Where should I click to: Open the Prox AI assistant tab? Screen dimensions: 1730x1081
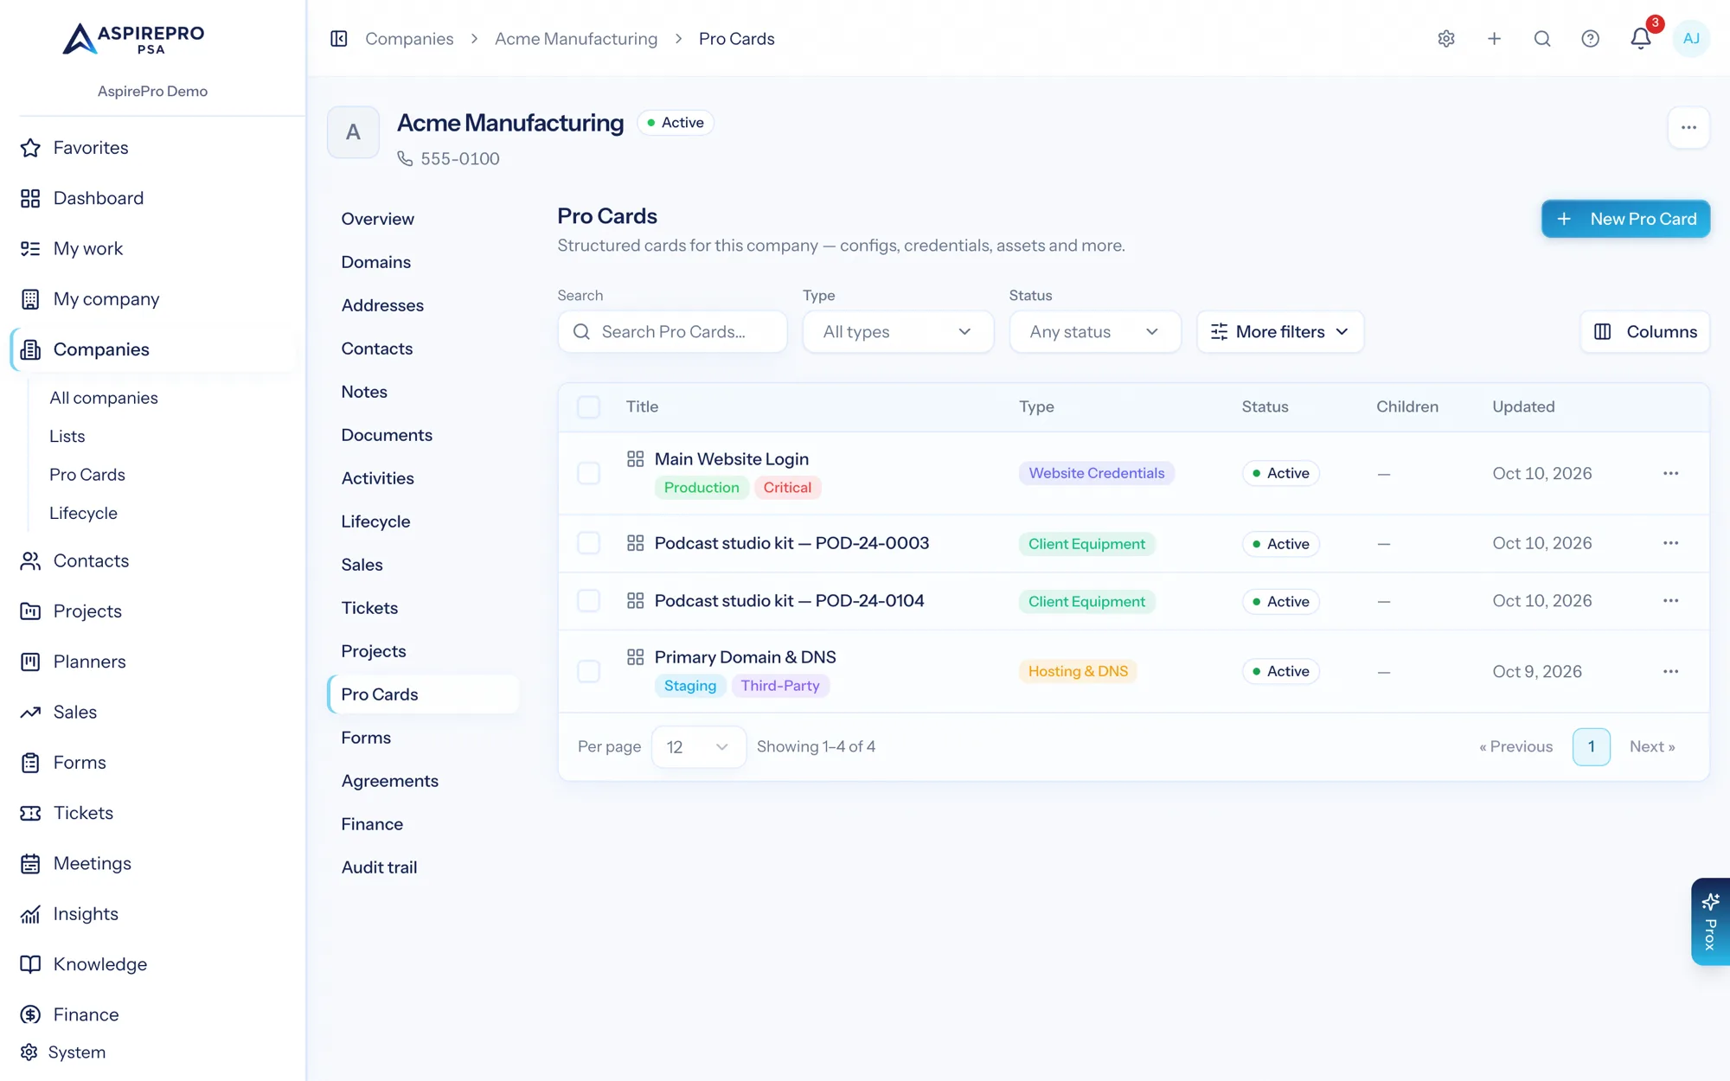[1710, 922]
